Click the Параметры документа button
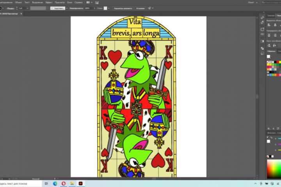The height and width of the screenshot is (187, 281). [123, 8]
